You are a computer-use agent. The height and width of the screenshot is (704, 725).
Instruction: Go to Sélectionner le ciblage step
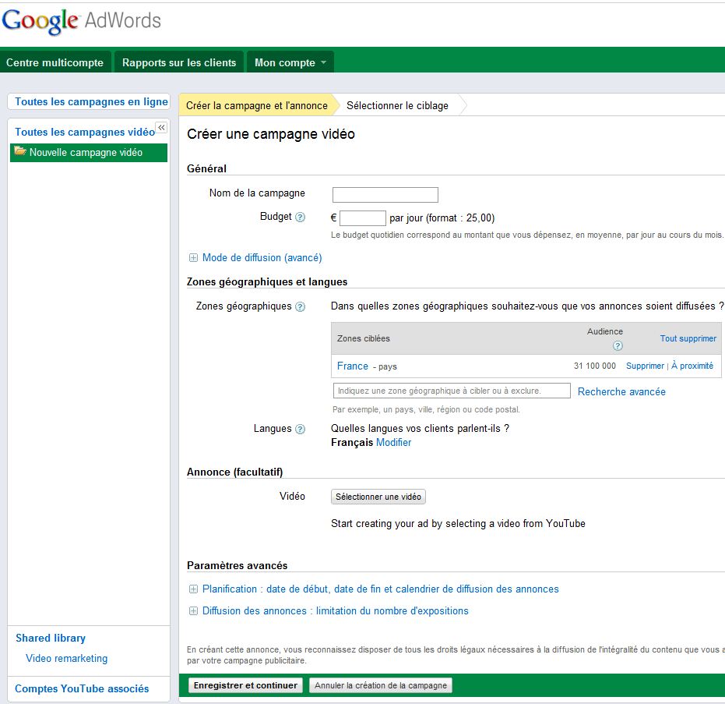[398, 105]
